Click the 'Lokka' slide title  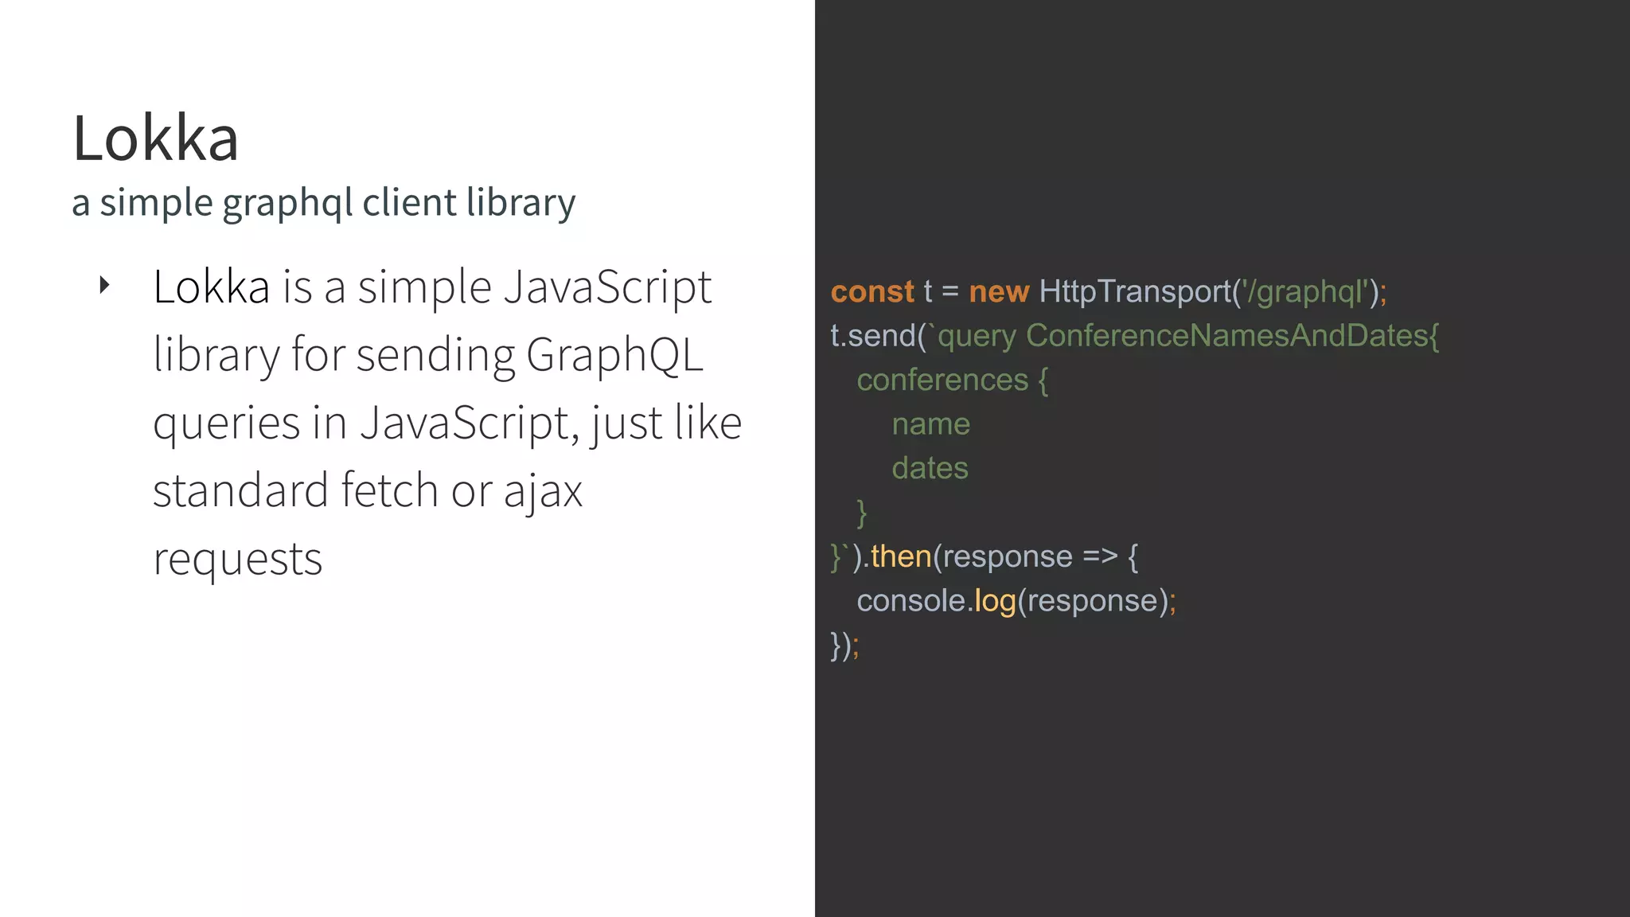click(x=156, y=139)
